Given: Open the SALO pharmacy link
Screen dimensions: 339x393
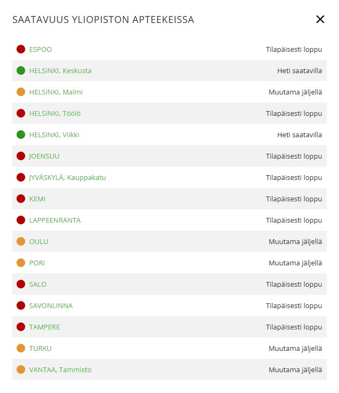Looking at the screenshot, I should coord(38,285).
